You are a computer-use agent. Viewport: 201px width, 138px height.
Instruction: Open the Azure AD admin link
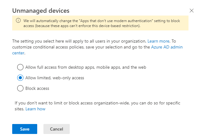click(167, 47)
